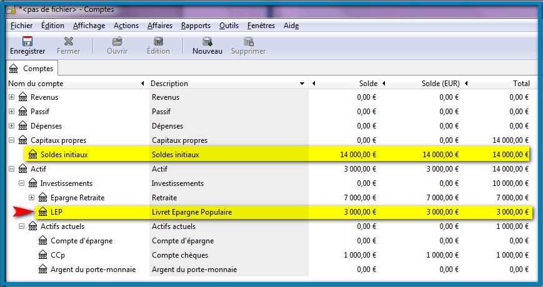Click the Nouveau account toolbar icon

(x=207, y=42)
